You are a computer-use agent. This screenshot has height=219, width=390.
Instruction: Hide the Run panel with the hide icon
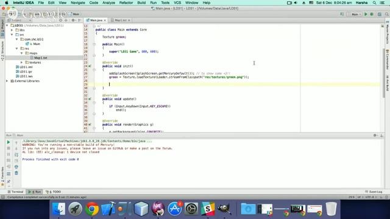click(382, 135)
